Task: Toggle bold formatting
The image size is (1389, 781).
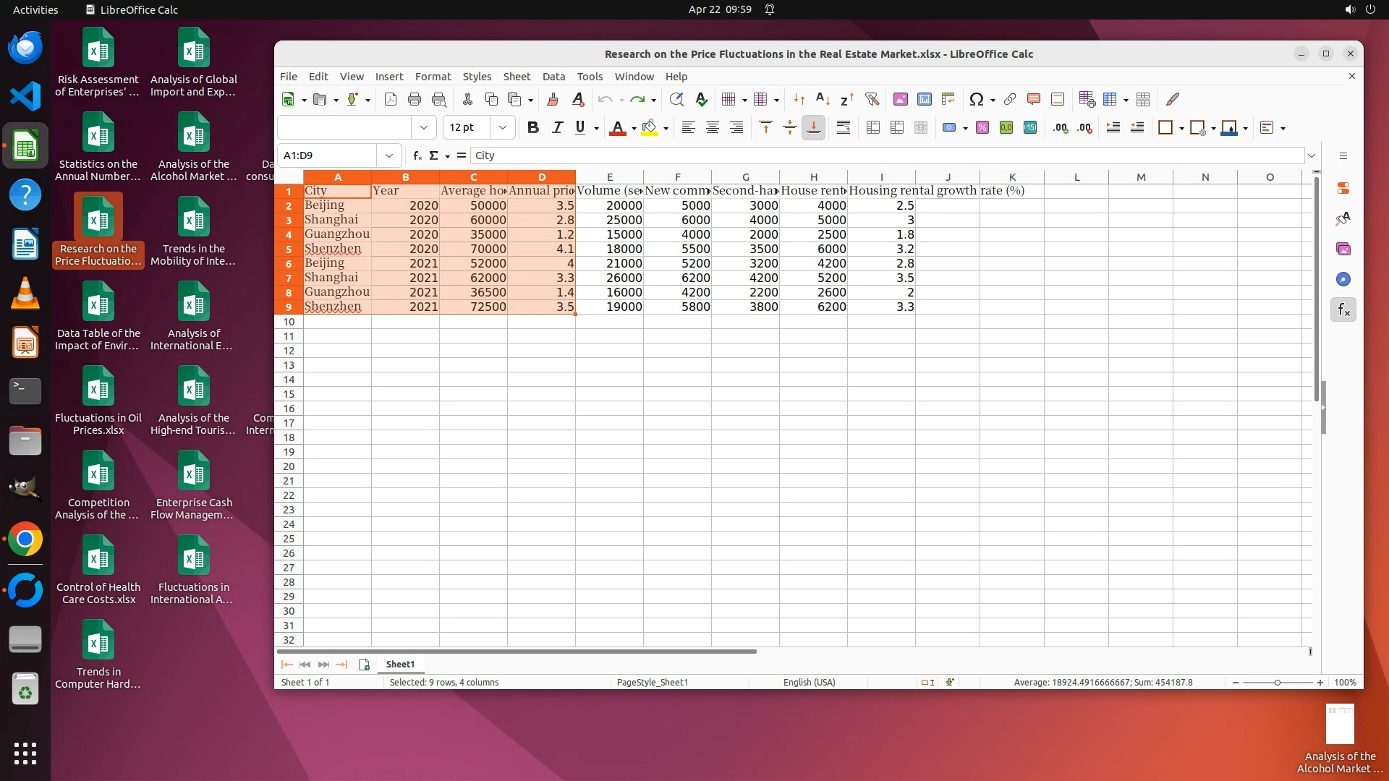Action: [533, 128]
